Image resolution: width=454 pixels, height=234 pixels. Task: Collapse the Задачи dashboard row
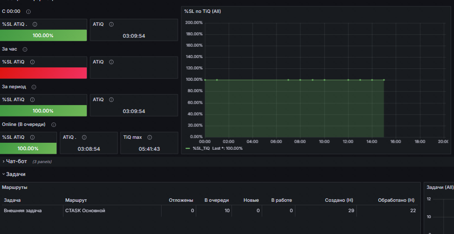click(x=16, y=174)
